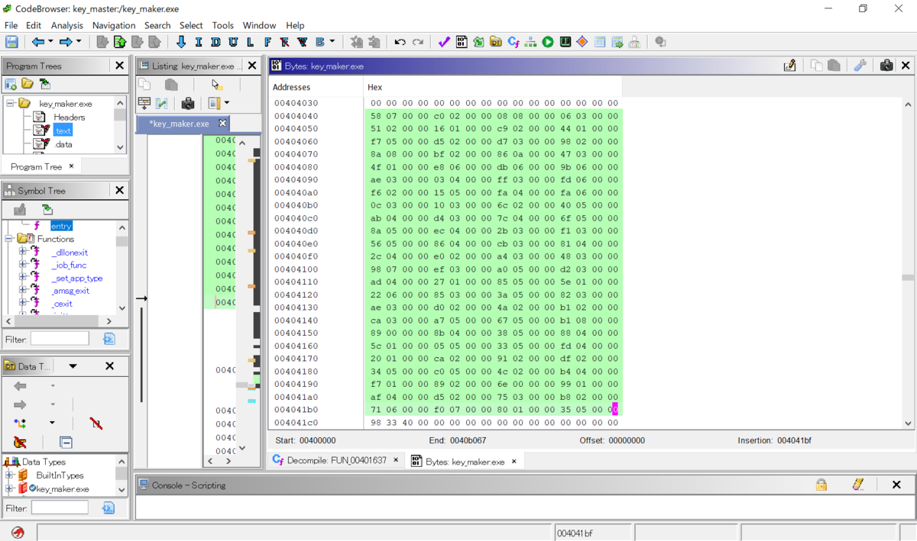Screen dimensions: 917x541
Task: Toggle the Listing mouse hover mode icon
Action: click(217, 84)
